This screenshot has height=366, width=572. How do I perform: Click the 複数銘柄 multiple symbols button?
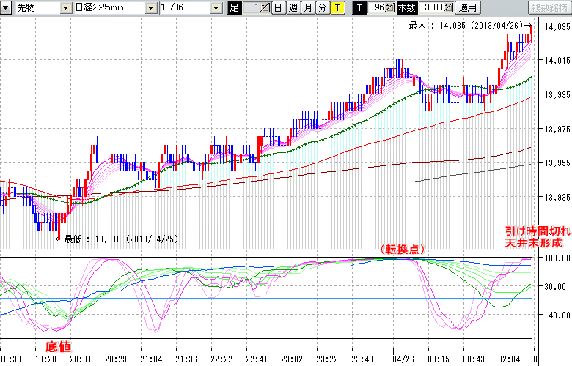tap(549, 8)
